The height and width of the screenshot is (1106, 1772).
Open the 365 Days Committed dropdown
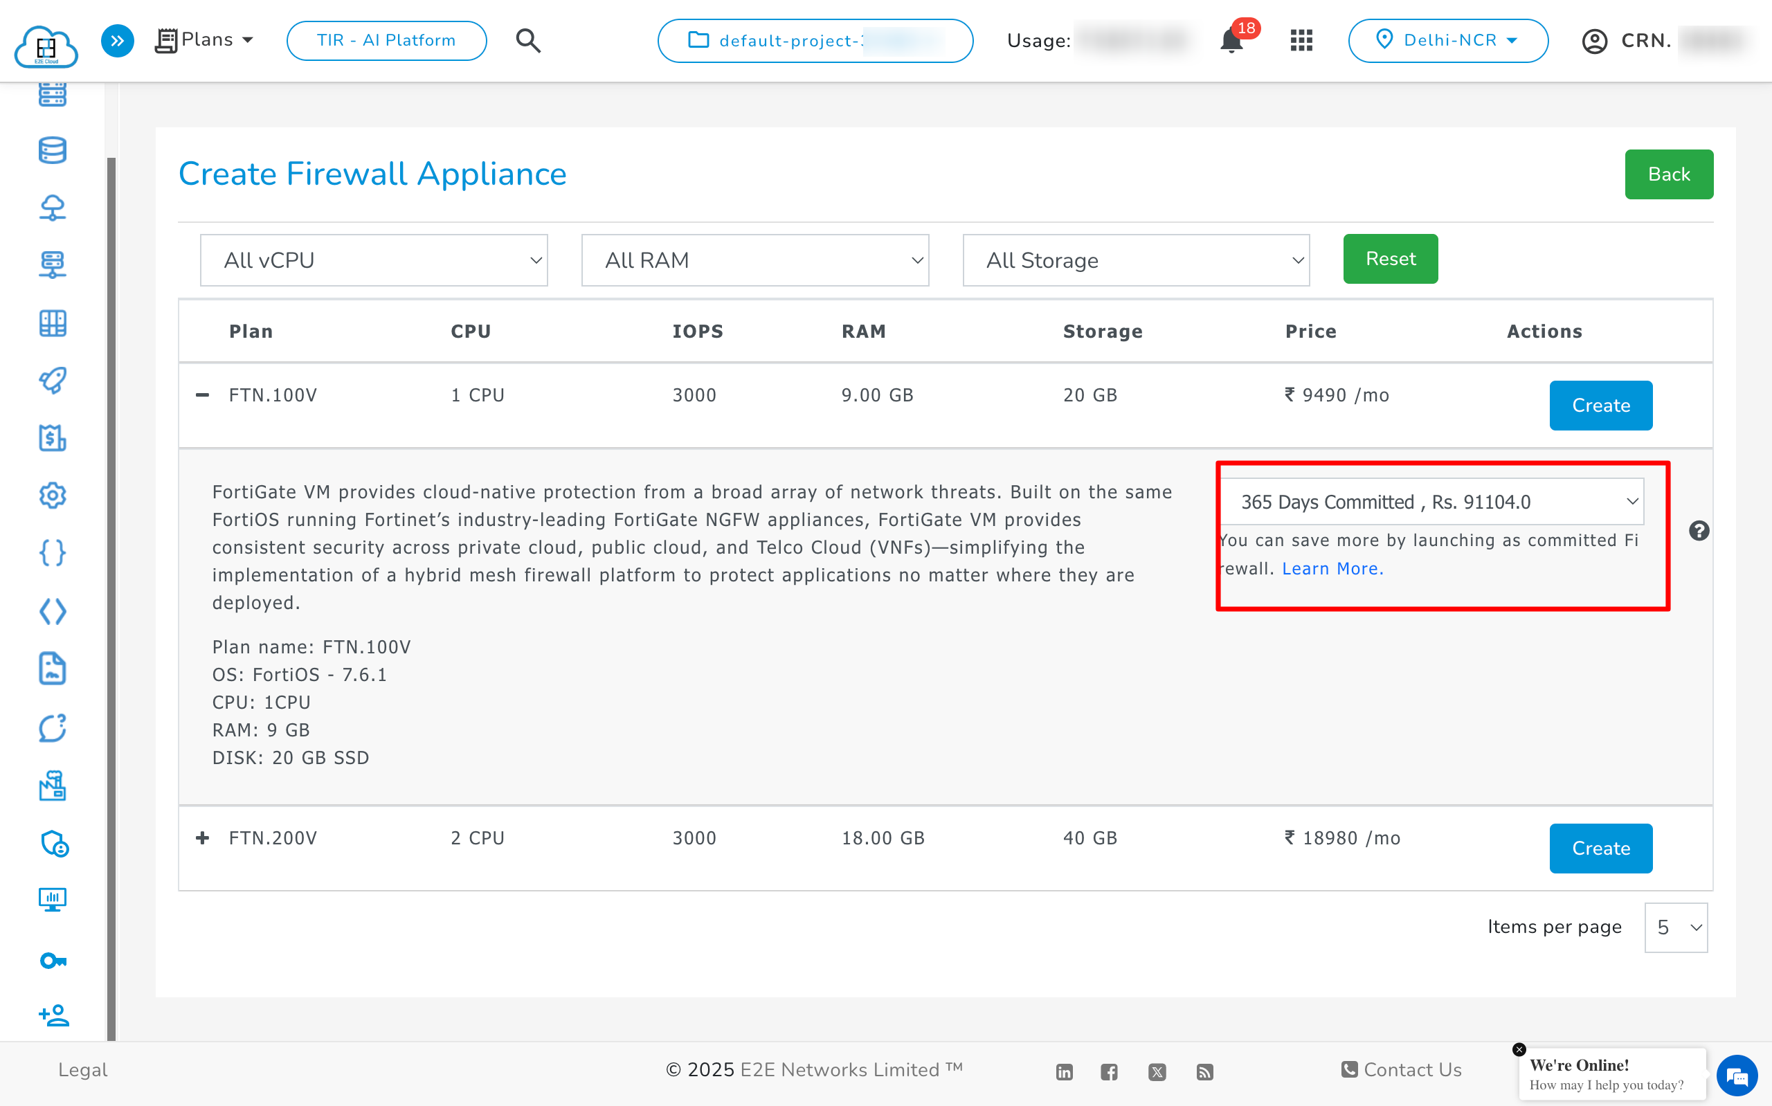1431,502
